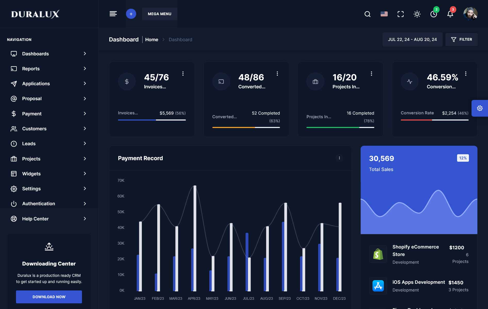Click the Invoices blue progress bar
Image resolution: width=488 pixels, height=309 pixels.
point(137,120)
